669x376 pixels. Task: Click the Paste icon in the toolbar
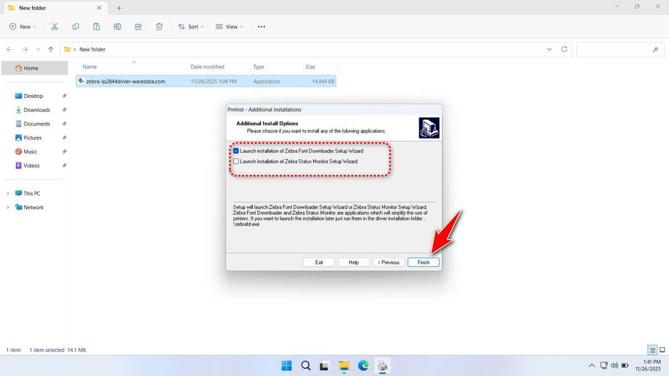coord(96,26)
